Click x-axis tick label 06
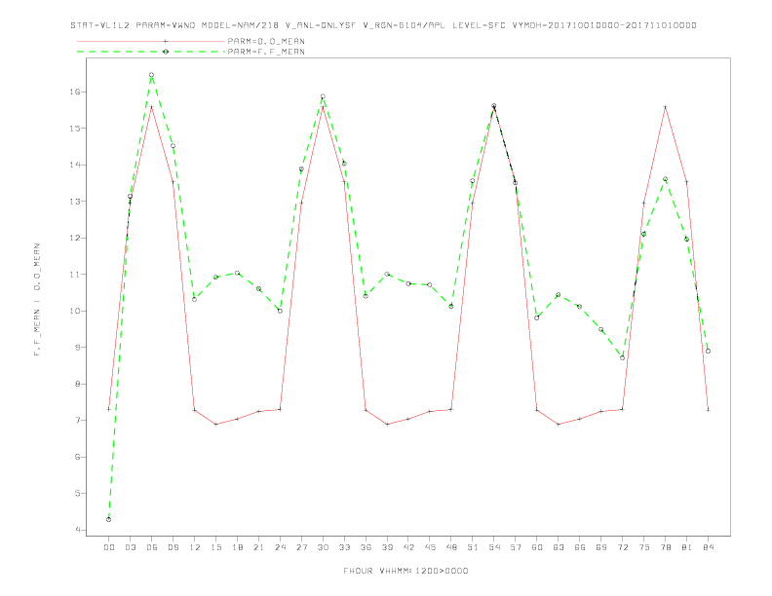Image resolution: width=772 pixels, height=596 pixels. 152,547
